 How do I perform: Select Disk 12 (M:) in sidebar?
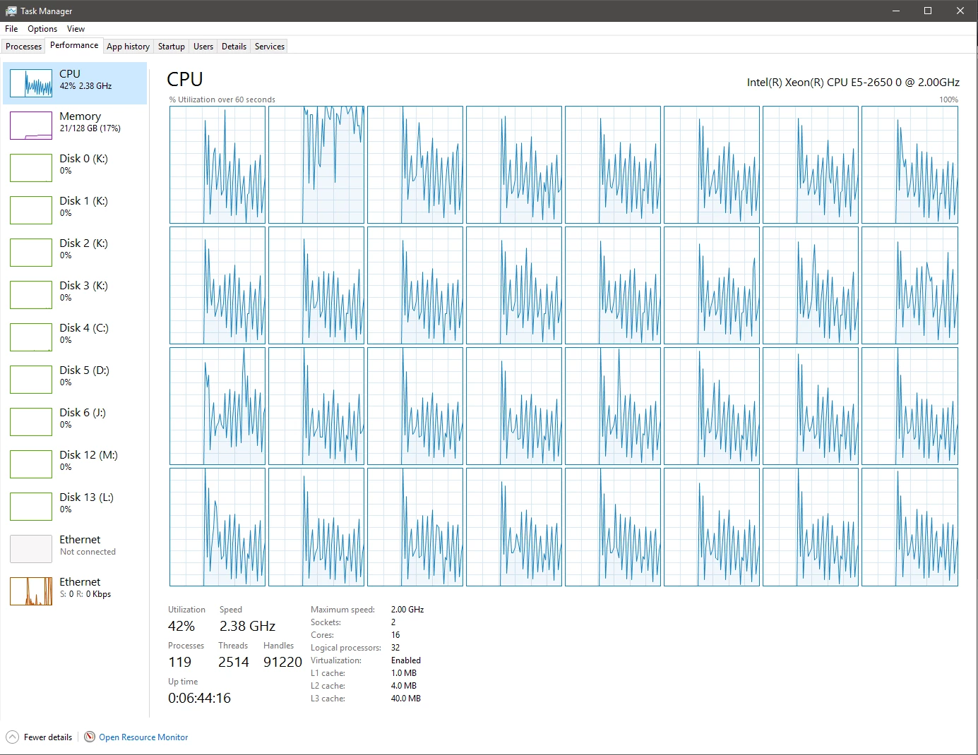(75, 464)
